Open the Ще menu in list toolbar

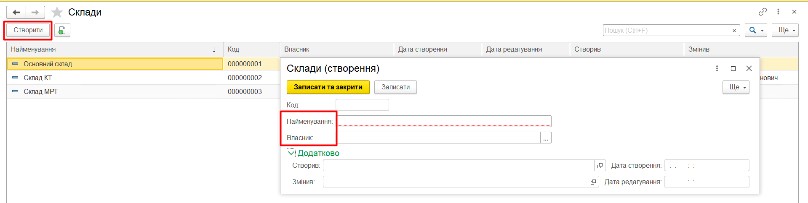point(785,30)
